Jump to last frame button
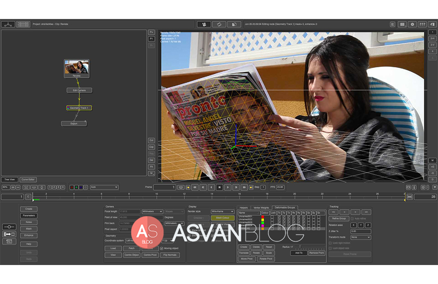 244,187
